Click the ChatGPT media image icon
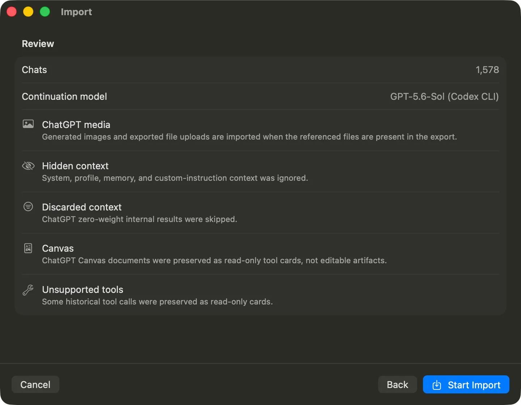This screenshot has width=521, height=405. pos(28,124)
